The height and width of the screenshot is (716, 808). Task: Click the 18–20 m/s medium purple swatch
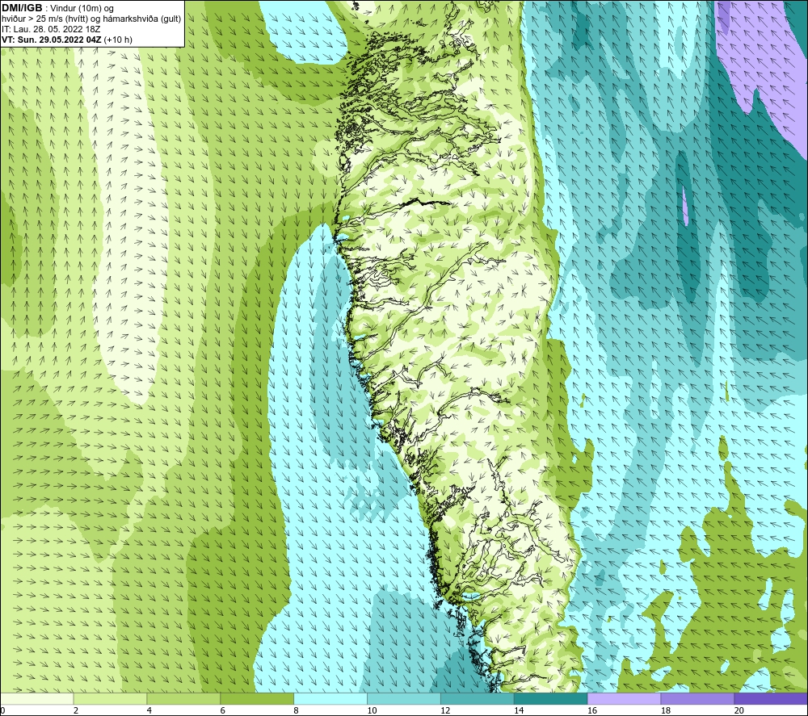698,699
